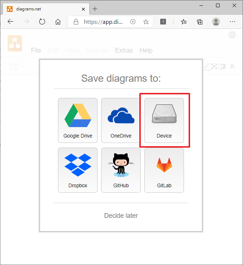Click the address bar URL field
Viewport: 243px width, 265px height.
coord(103,22)
